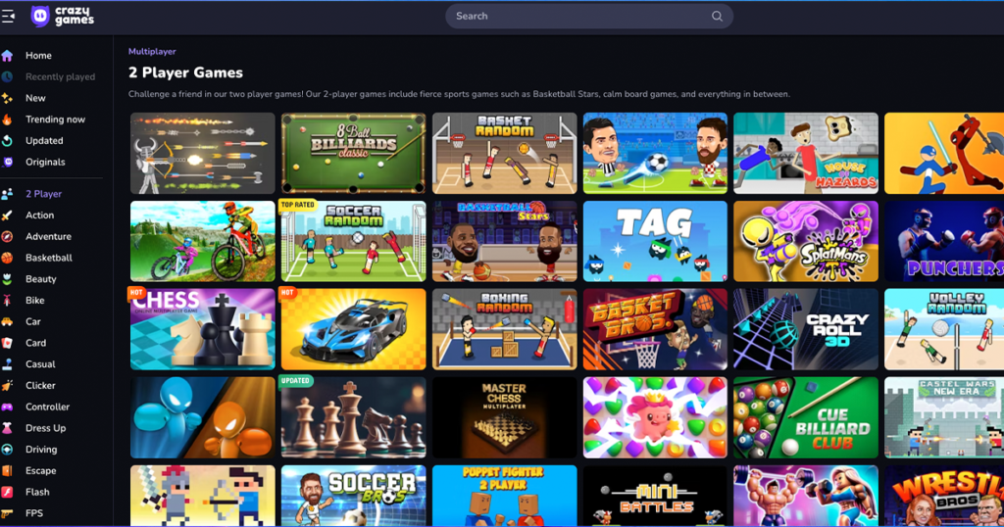Screen dimensions: 1004x527
Task: Select the Dress Up category label
Action: [45, 428]
